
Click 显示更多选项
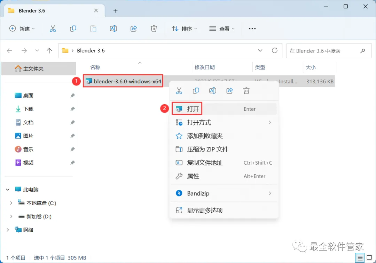[224, 210]
